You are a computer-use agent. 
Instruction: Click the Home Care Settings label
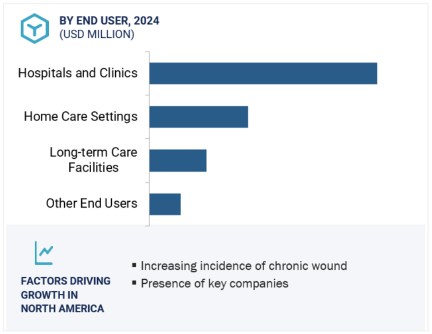pyautogui.click(x=81, y=116)
